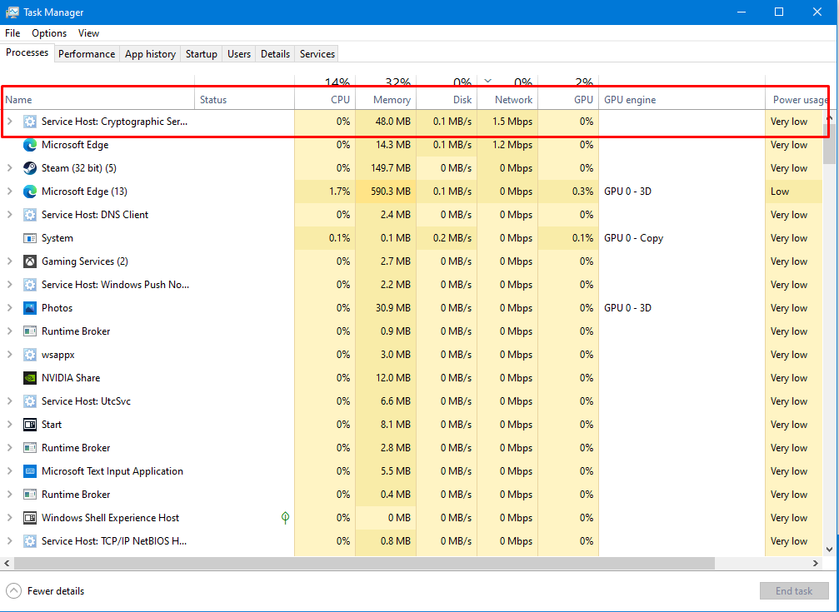Click the Windows Shell Experience Host icon
The image size is (839, 612).
pos(30,518)
